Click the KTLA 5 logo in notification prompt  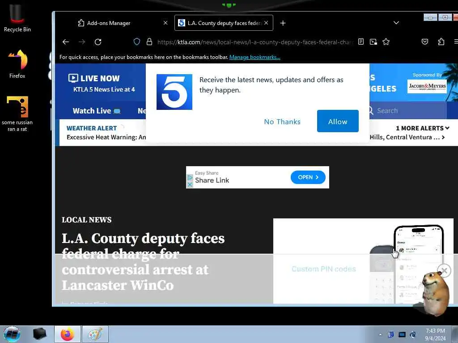pyautogui.click(x=174, y=92)
